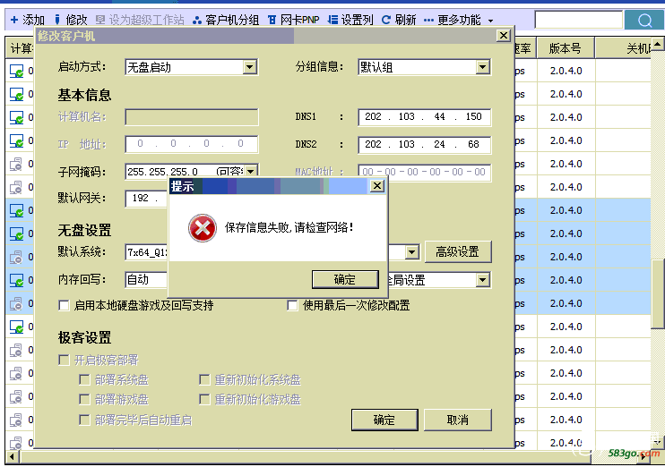
Task: Click the toolbar search input box
Action: pos(578,20)
